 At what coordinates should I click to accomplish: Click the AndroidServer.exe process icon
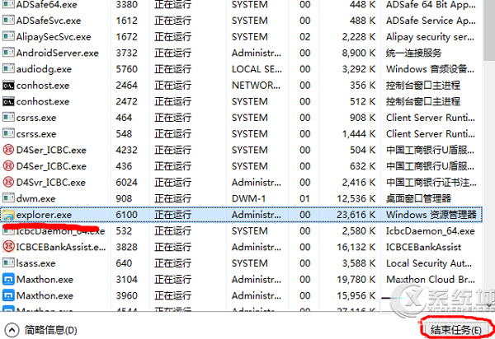8,53
